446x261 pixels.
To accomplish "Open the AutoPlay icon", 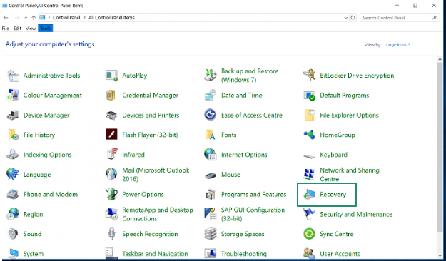I will tap(111, 76).
